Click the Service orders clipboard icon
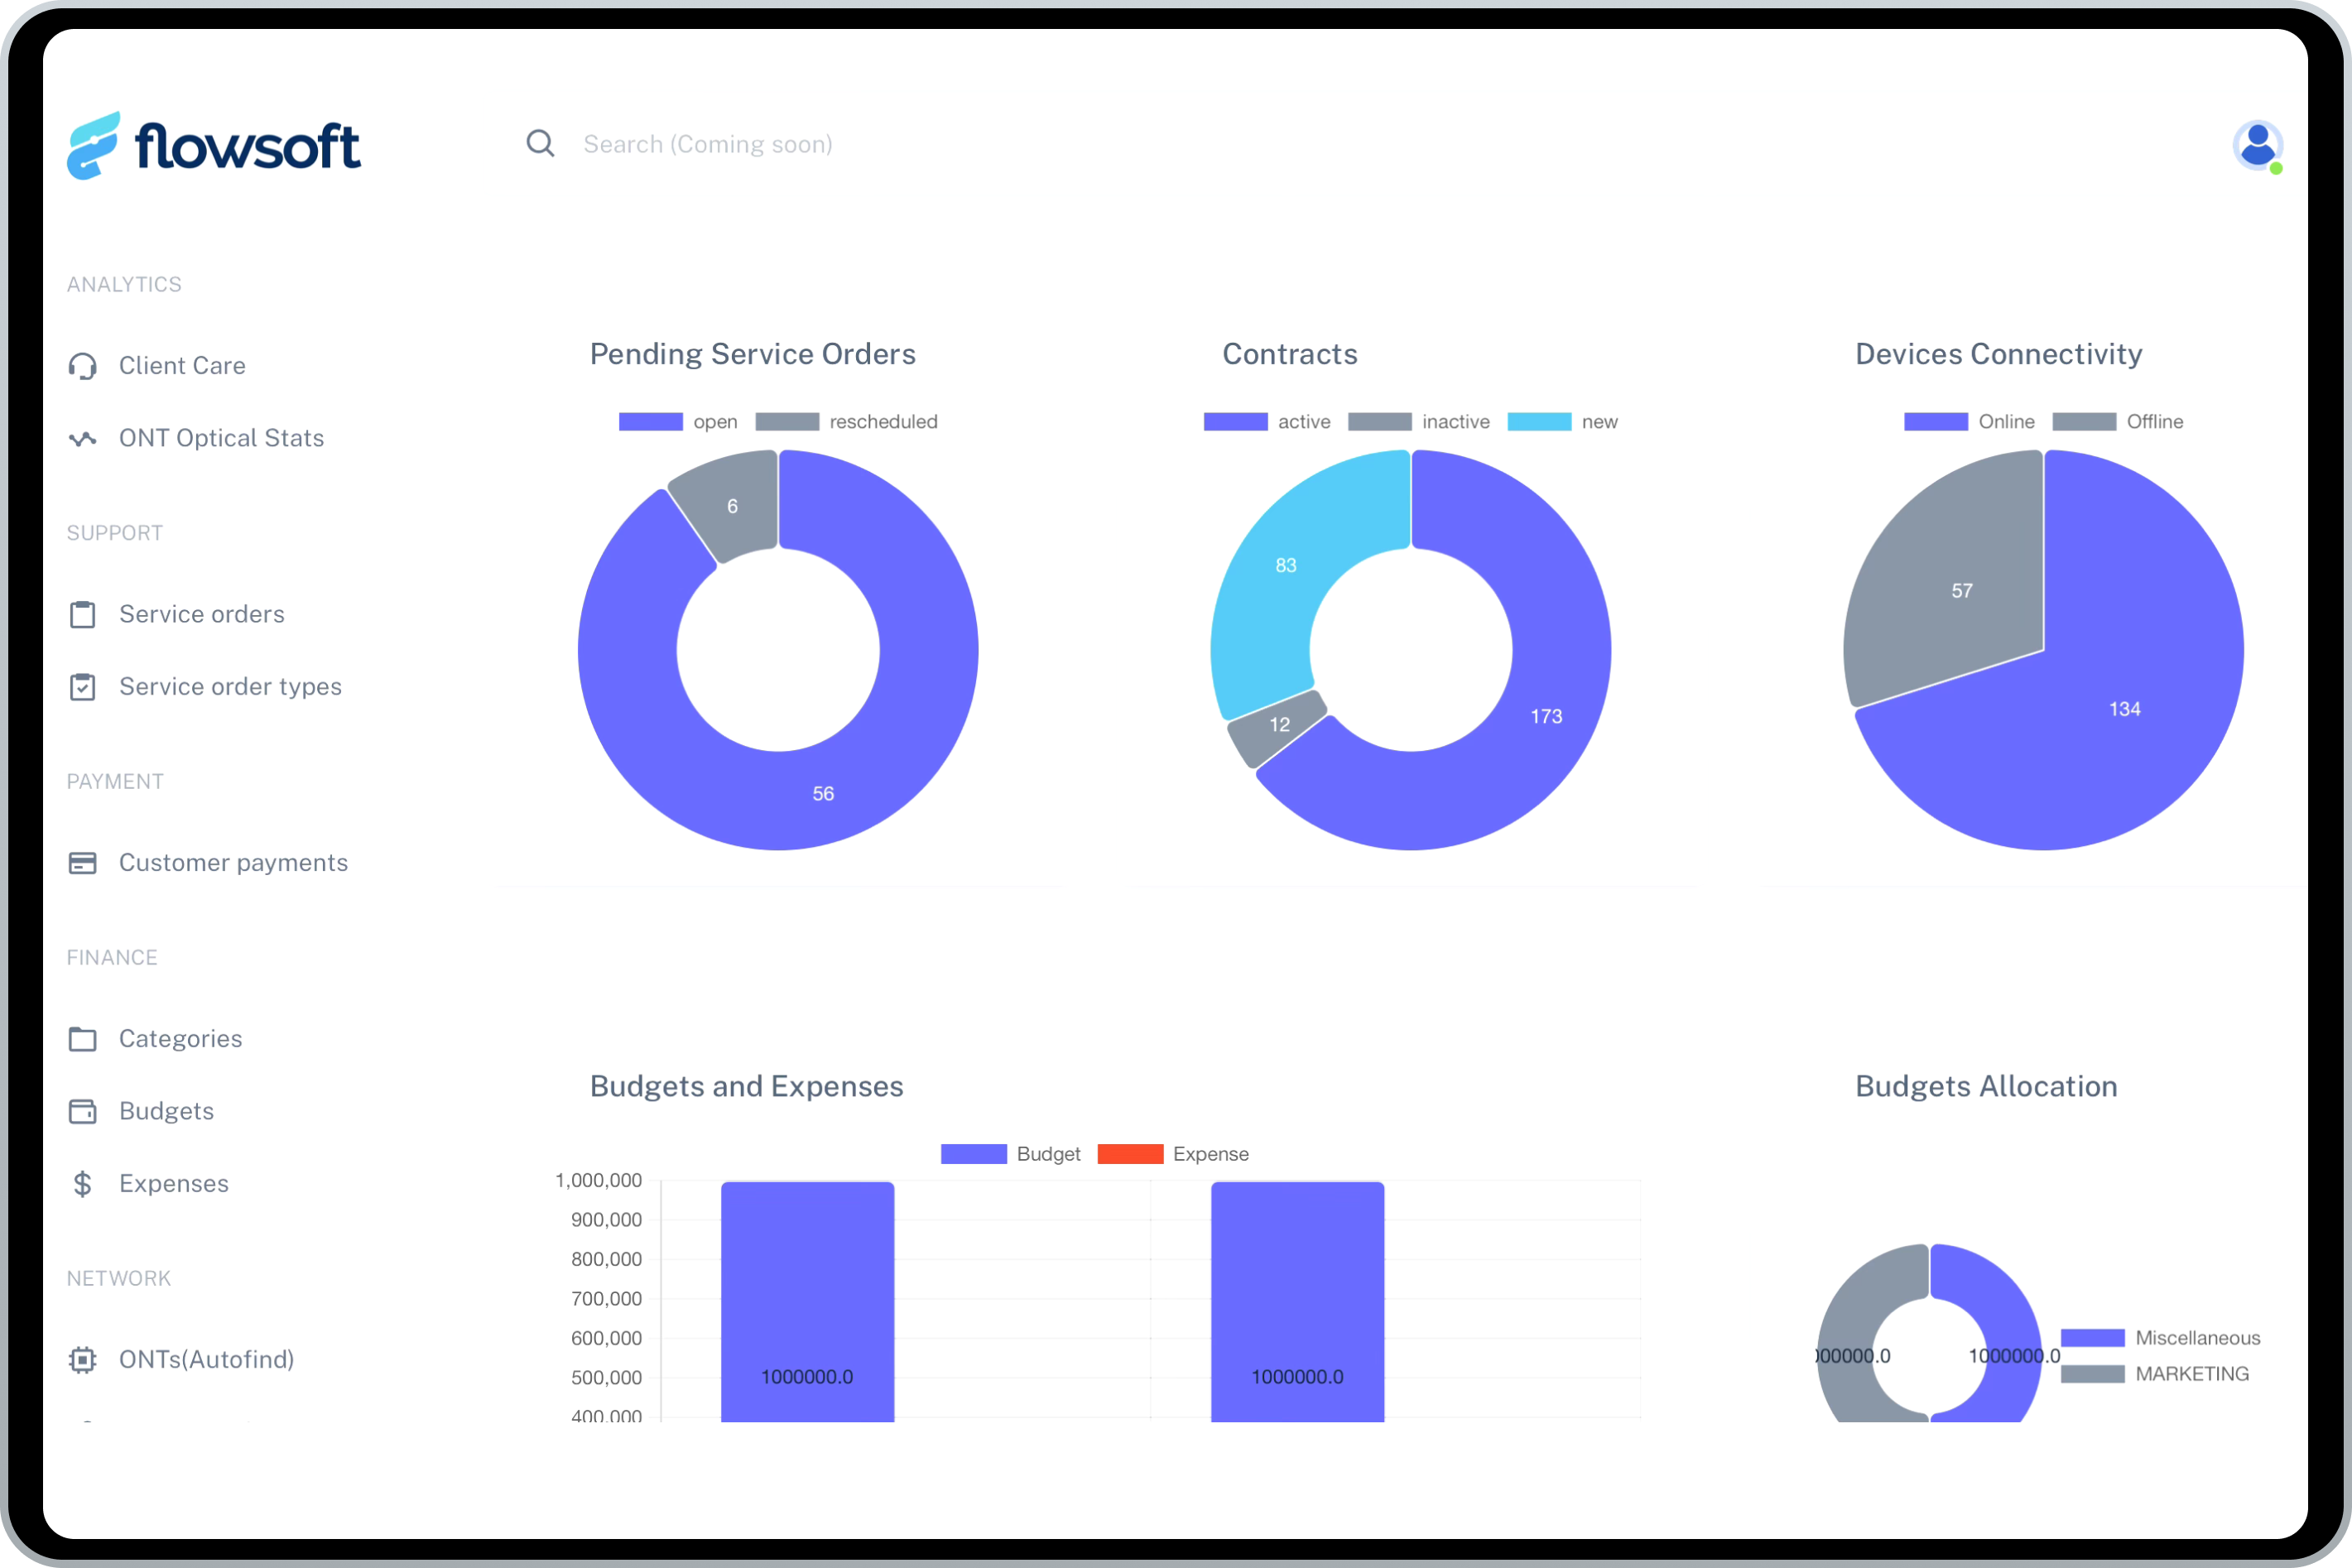 click(83, 615)
